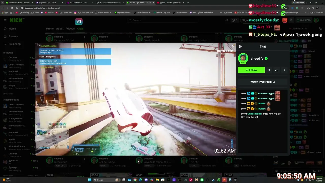This screenshot has width=325, height=183.
Task: Follow sheedfe with the green button
Action: 251,70
